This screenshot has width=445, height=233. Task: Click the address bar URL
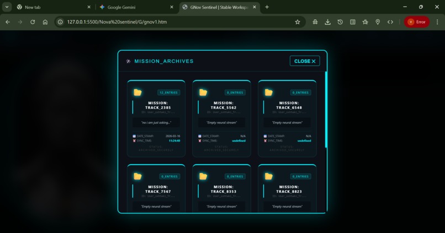(x=117, y=22)
